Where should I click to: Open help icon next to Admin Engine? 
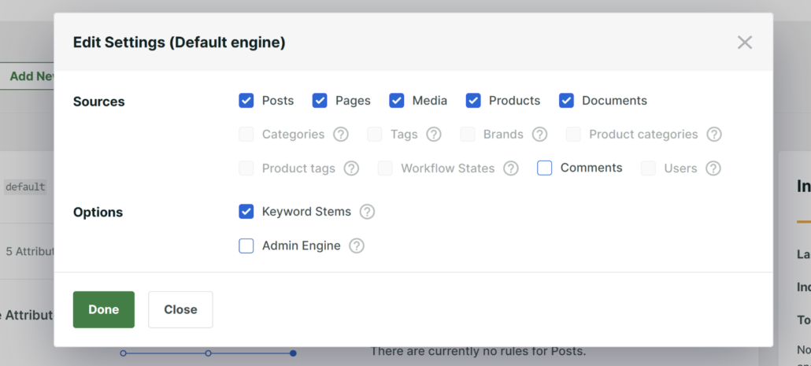(357, 246)
